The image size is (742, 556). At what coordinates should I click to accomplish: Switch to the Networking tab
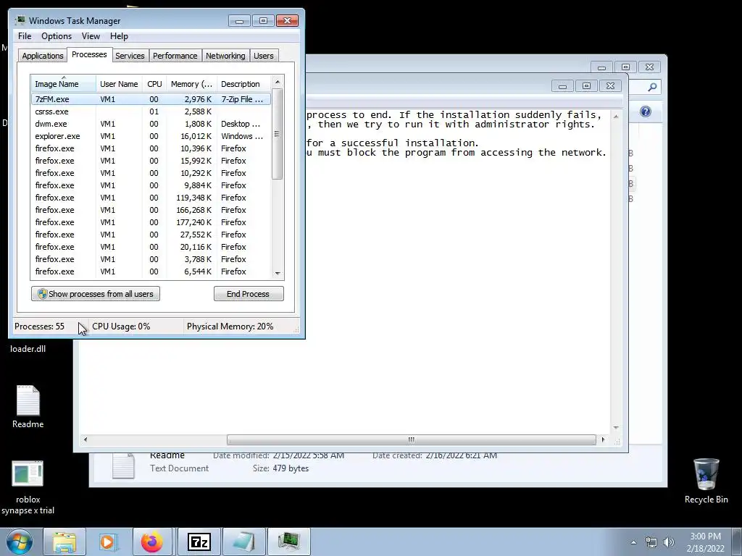pyautogui.click(x=225, y=56)
